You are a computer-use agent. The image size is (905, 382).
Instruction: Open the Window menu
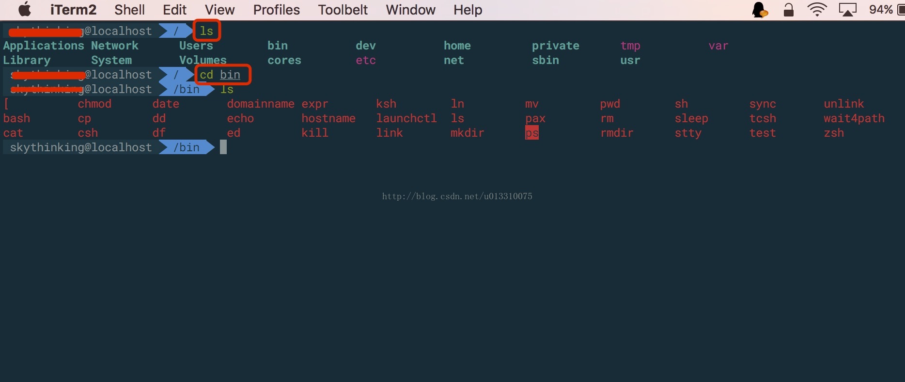click(x=410, y=10)
